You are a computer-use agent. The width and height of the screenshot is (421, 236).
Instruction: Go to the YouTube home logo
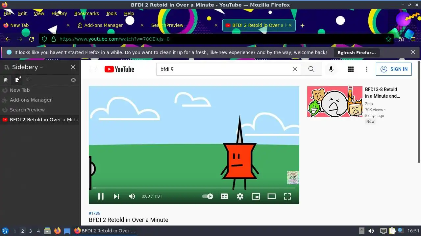click(x=119, y=69)
